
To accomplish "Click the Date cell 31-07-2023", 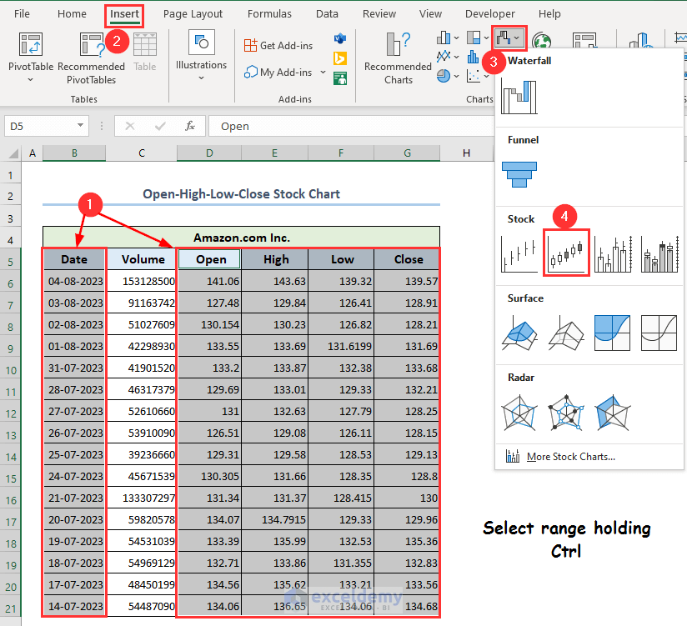I will point(74,368).
